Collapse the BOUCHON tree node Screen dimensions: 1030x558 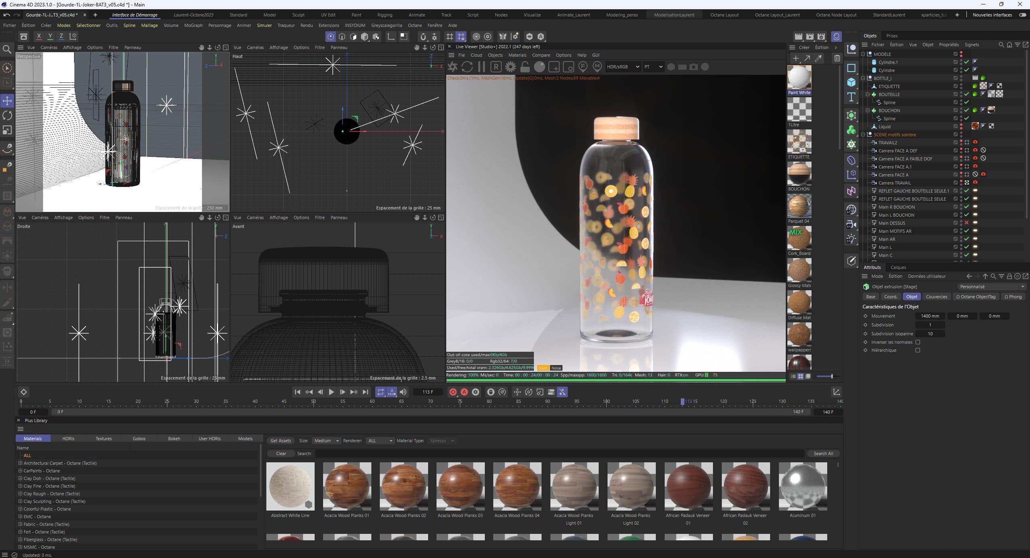click(868, 110)
